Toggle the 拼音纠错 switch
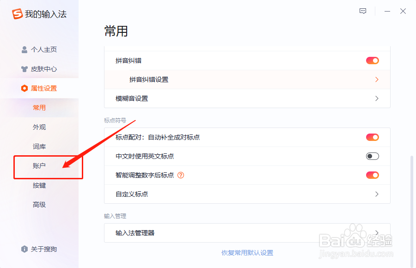This screenshot has width=416, height=268. 373,61
